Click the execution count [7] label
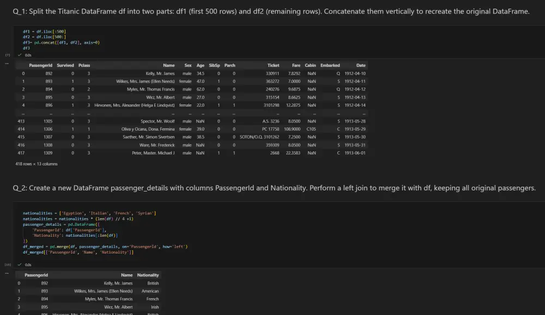Viewport: 545px width, 315px height. point(8,55)
